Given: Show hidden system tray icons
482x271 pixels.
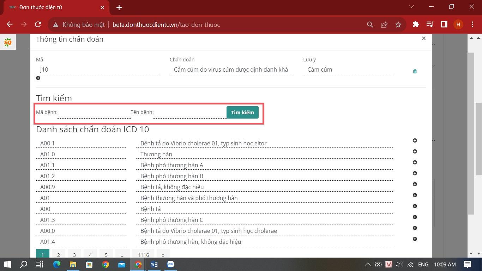Looking at the screenshot, I should point(367,264).
